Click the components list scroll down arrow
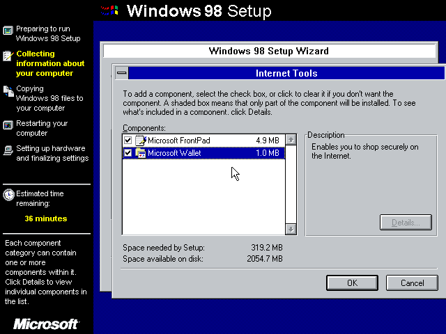The height and width of the screenshot is (334, 446). coord(291,229)
